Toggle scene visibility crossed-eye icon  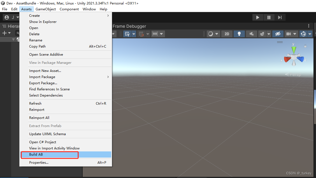[277, 34]
